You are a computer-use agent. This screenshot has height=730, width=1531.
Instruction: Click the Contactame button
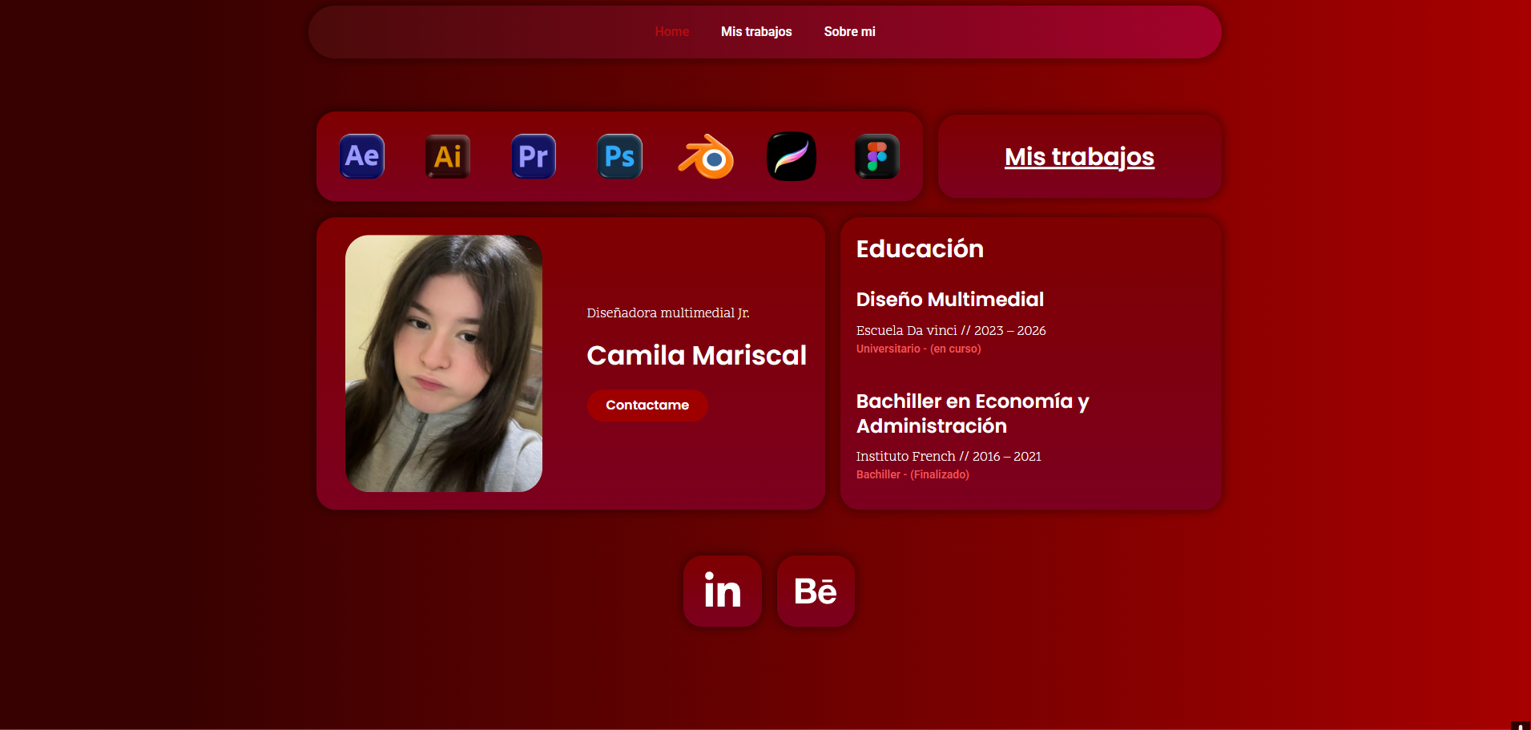[647, 405]
